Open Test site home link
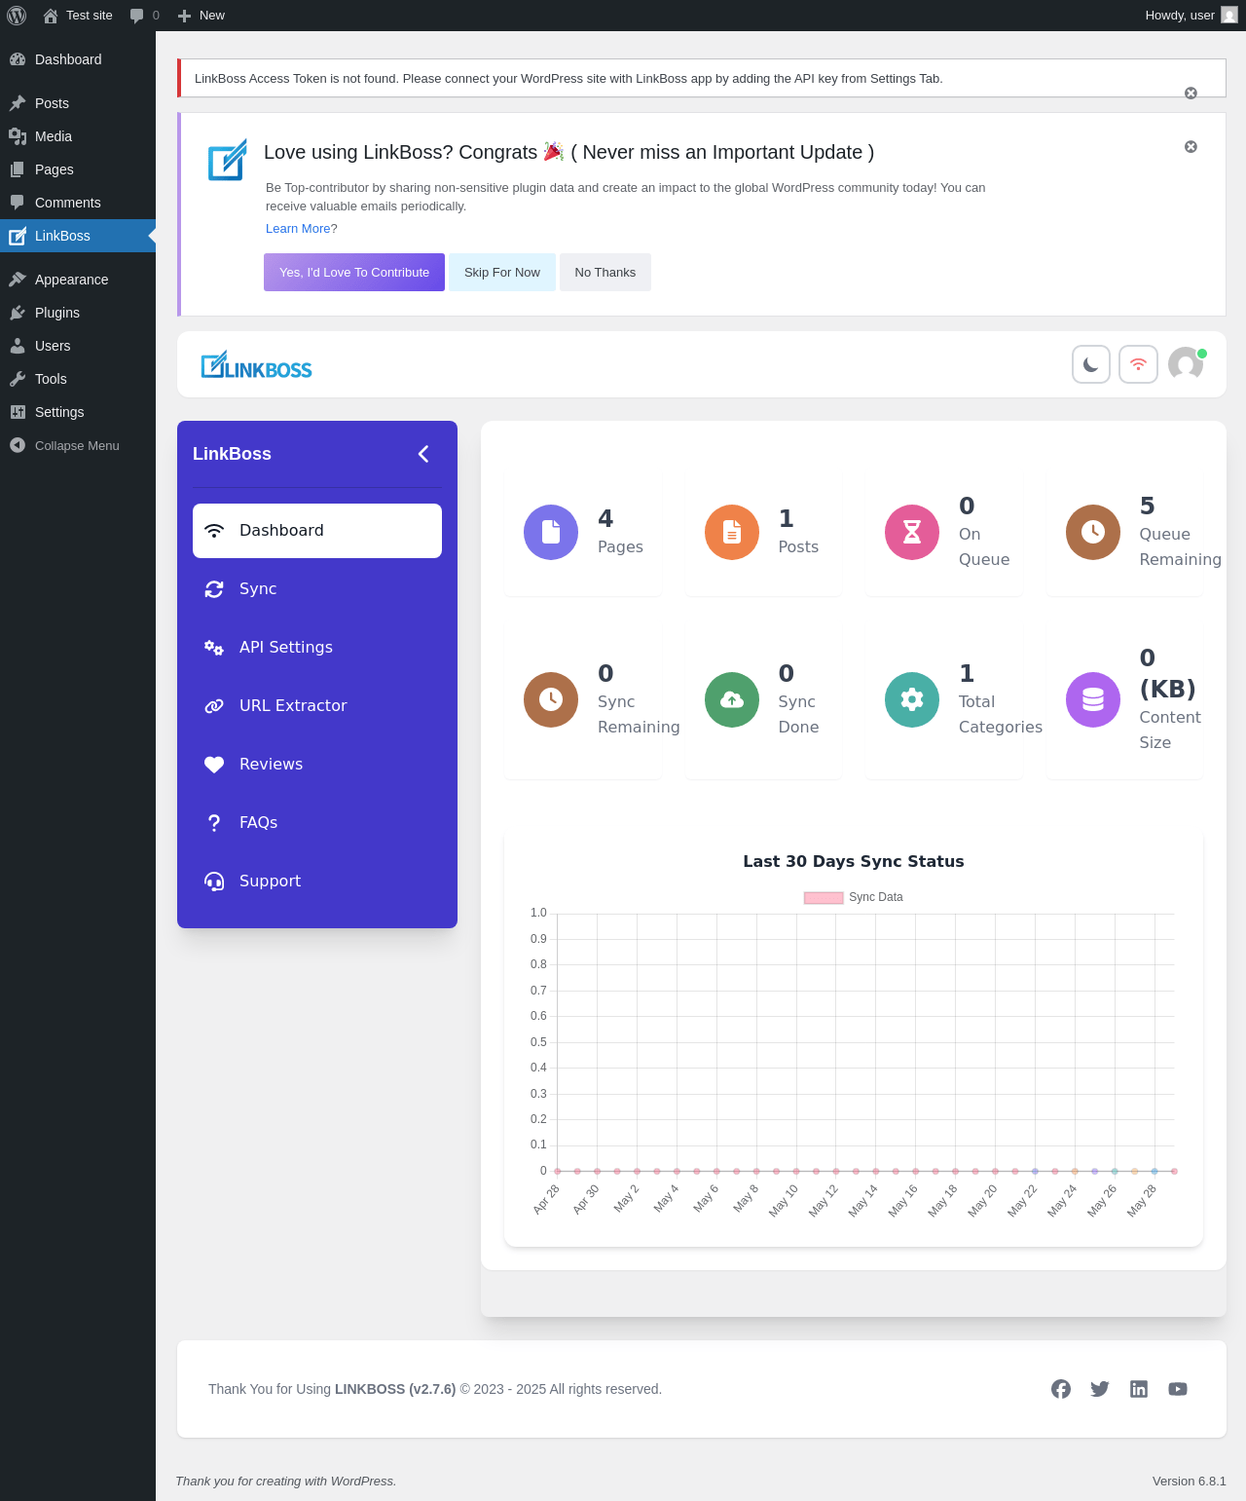Viewport: 1246px width, 1501px height. pos(78,16)
